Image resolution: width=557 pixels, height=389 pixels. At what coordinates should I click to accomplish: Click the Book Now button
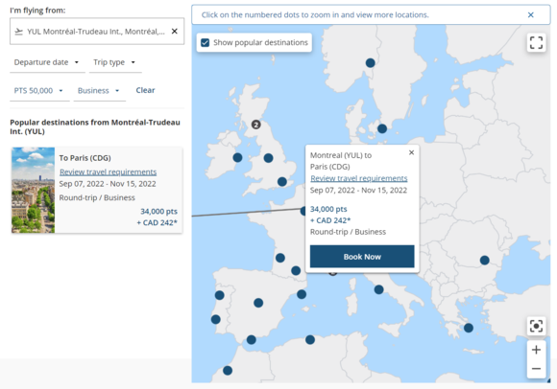pos(362,257)
